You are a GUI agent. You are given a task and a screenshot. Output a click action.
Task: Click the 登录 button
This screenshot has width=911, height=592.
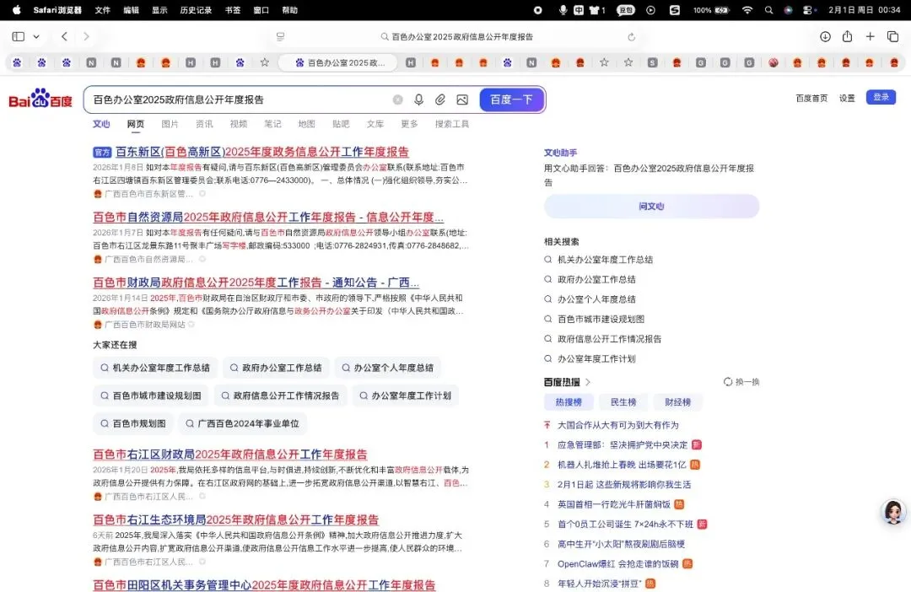coord(881,97)
